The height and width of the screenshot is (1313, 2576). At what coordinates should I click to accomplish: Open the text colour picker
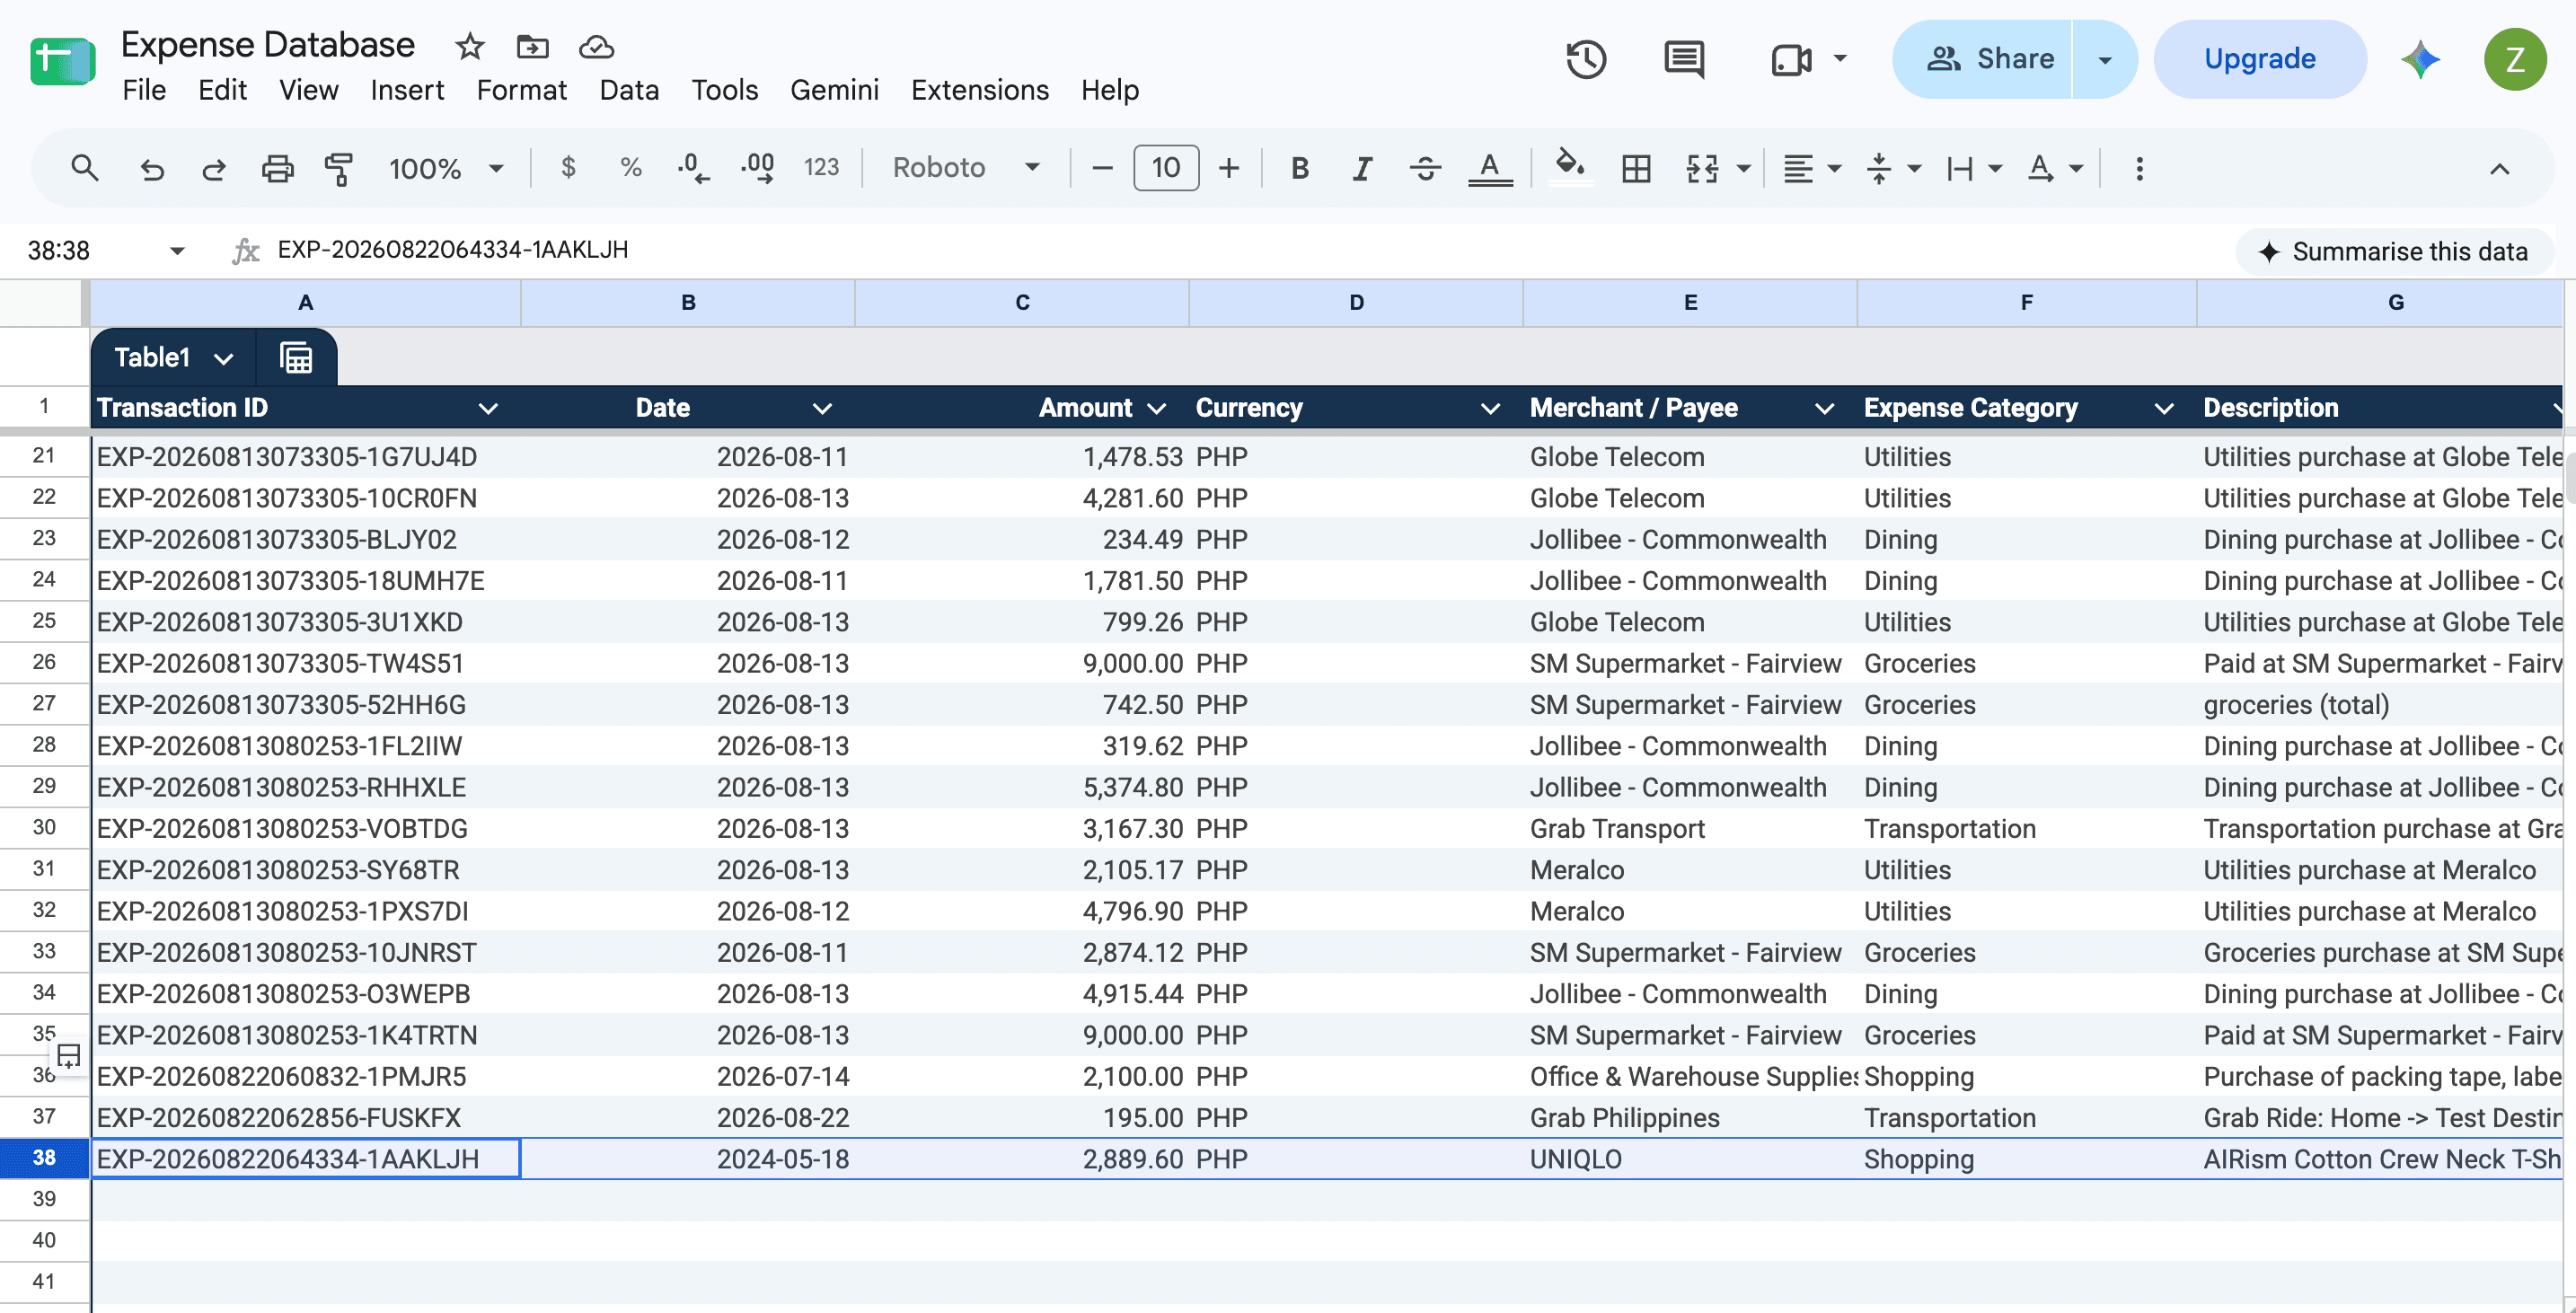[x=1489, y=168]
